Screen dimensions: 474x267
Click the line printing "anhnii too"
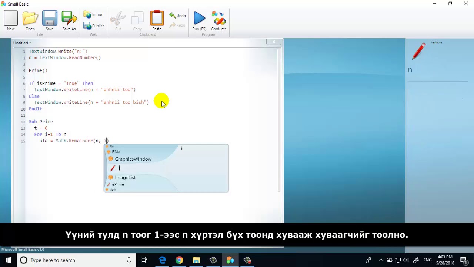85,90
